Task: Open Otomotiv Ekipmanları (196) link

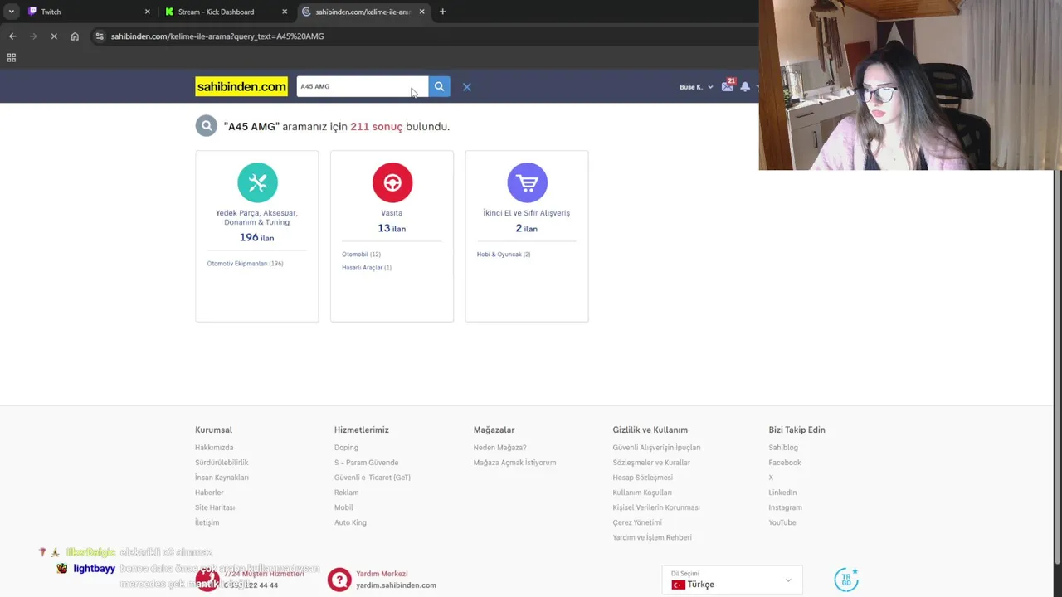Action: [245, 264]
